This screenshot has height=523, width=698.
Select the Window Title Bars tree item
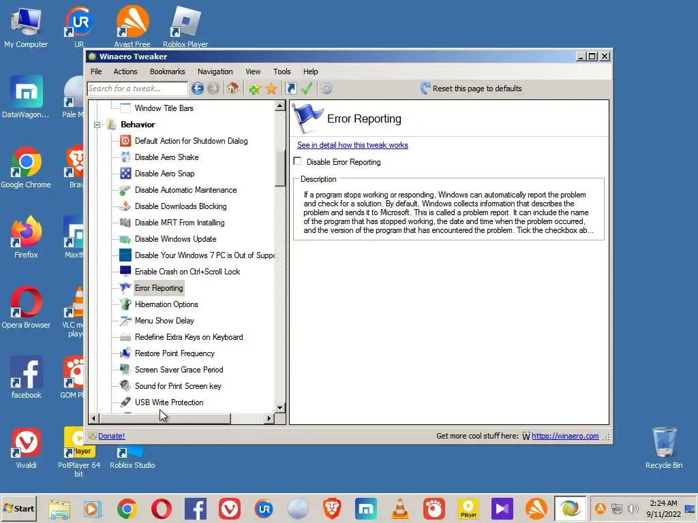click(x=164, y=108)
